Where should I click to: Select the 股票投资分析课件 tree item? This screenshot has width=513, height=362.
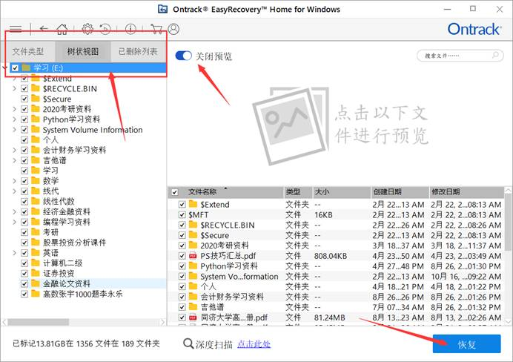pyautogui.click(x=75, y=243)
